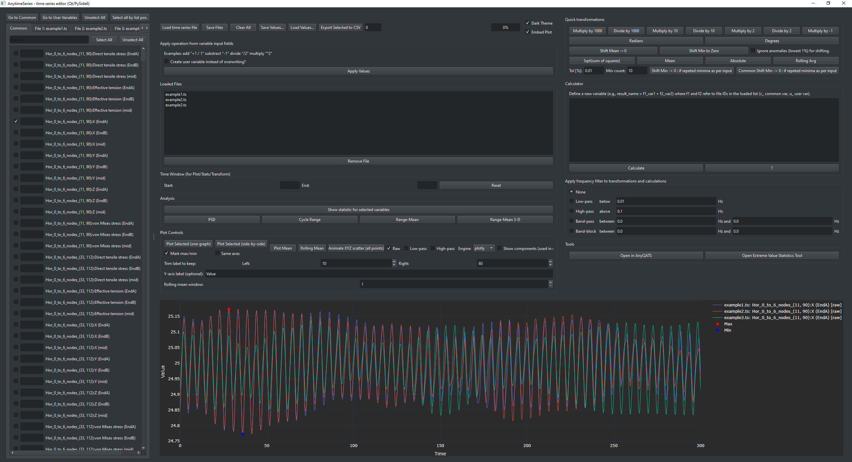This screenshot has width=852, height=462.
Task: Click Export Selected to CSV
Action: [340, 28]
